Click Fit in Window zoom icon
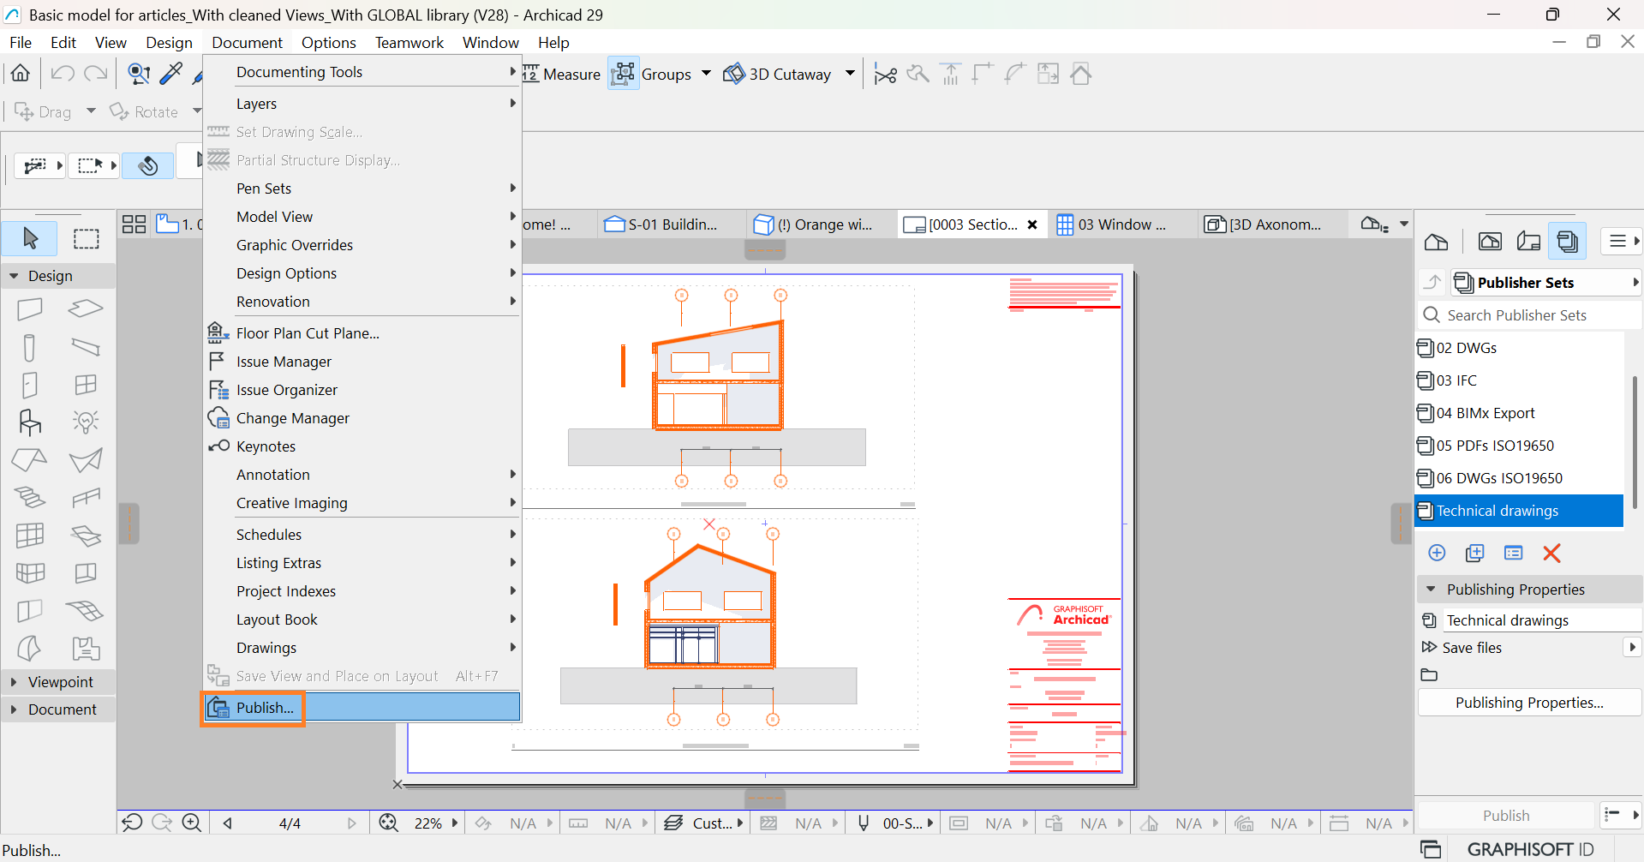The image size is (1644, 862). click(388, 823)
